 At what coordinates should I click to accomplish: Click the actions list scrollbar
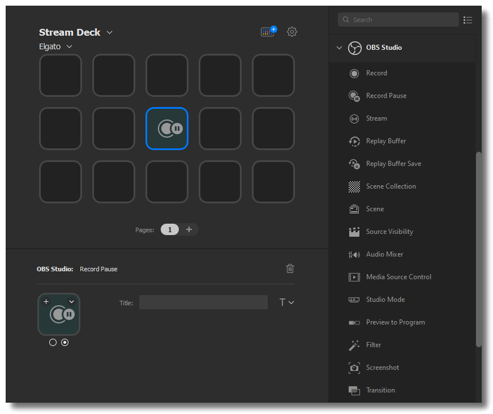(x=478, y=249)
